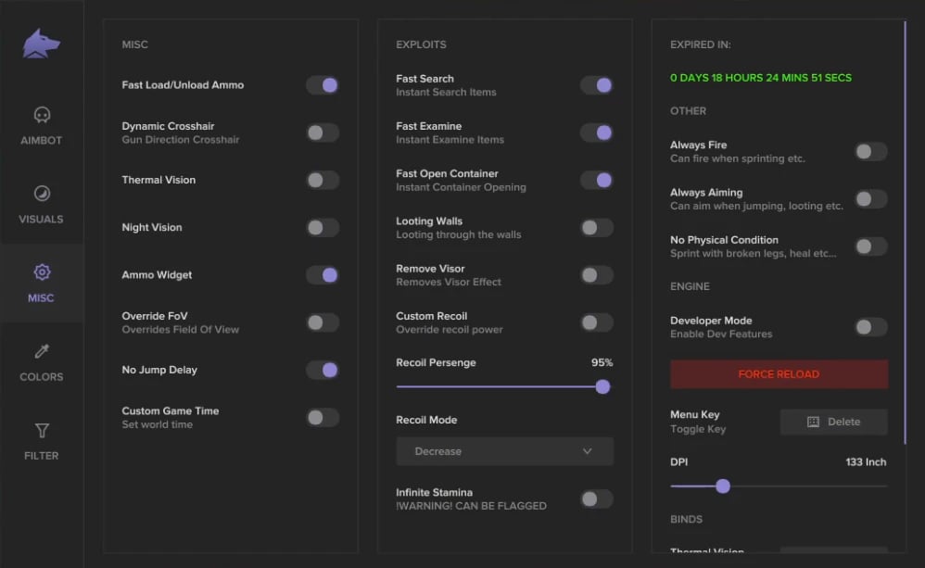925x568 pixels.
Task: Click the Menu Key Delete button
Action: point(833,422)
